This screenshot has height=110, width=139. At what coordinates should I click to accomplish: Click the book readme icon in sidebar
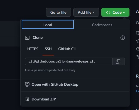(x=138, y=33)
